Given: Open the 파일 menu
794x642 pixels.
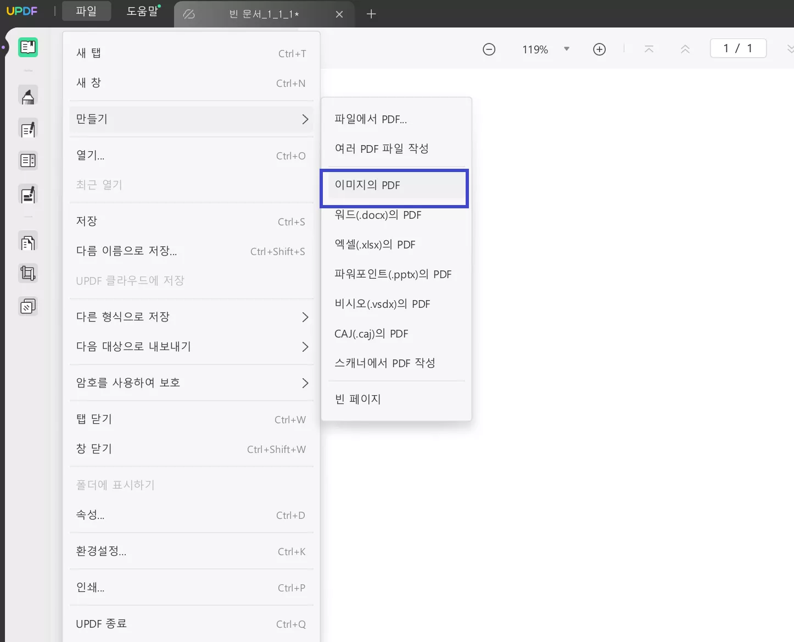Looking at the screenshot, I should click(86, 11).
